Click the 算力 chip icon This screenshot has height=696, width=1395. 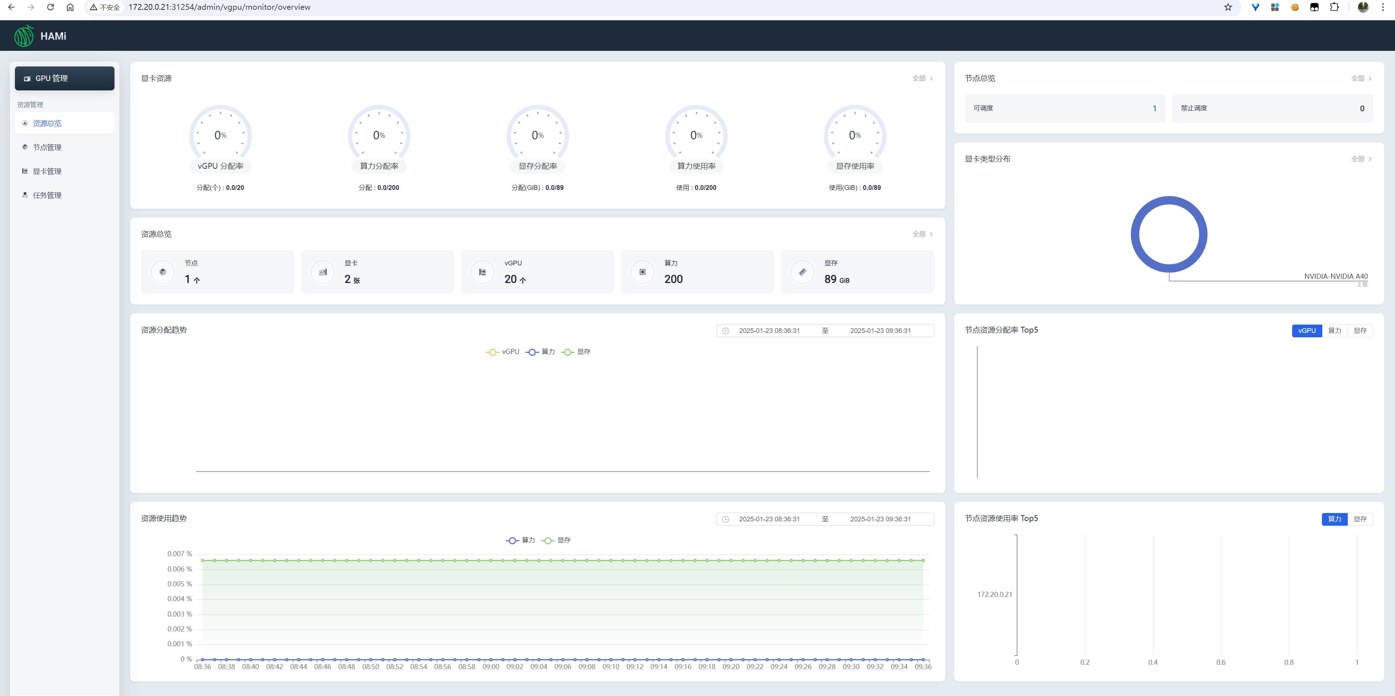coord(642,272)
